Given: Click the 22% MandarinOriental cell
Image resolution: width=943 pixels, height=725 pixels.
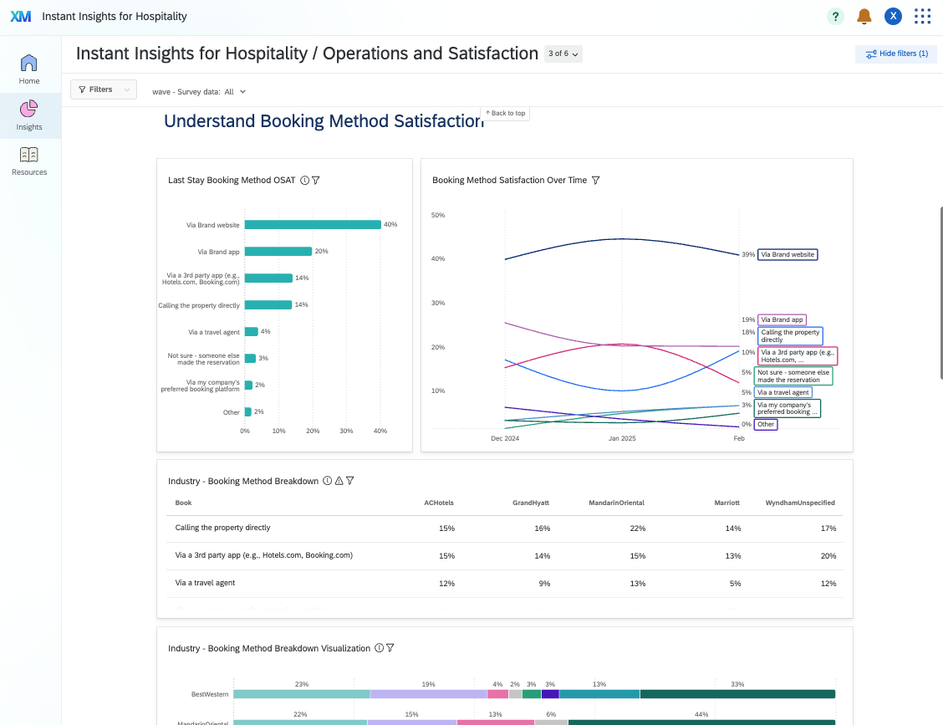Looking at the screenshot, I should (x=638, y=528).
